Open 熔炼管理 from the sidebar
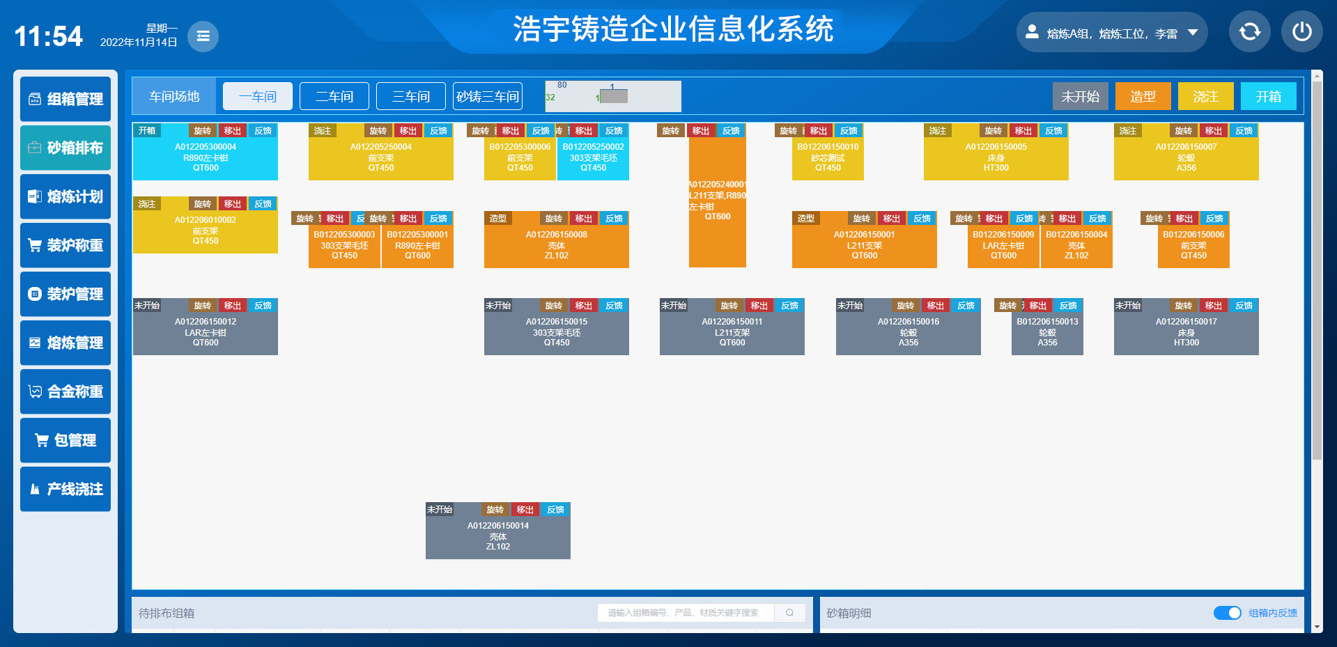This screenshot has height=647, width=1337. tap(65, 343)
